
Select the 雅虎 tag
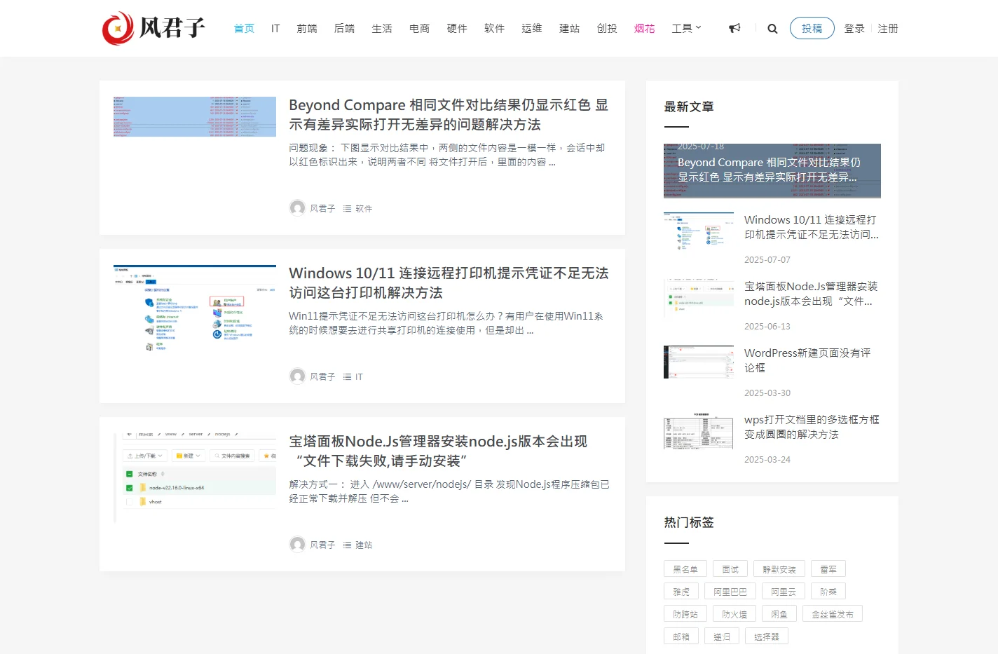click(x=681, y=591)
